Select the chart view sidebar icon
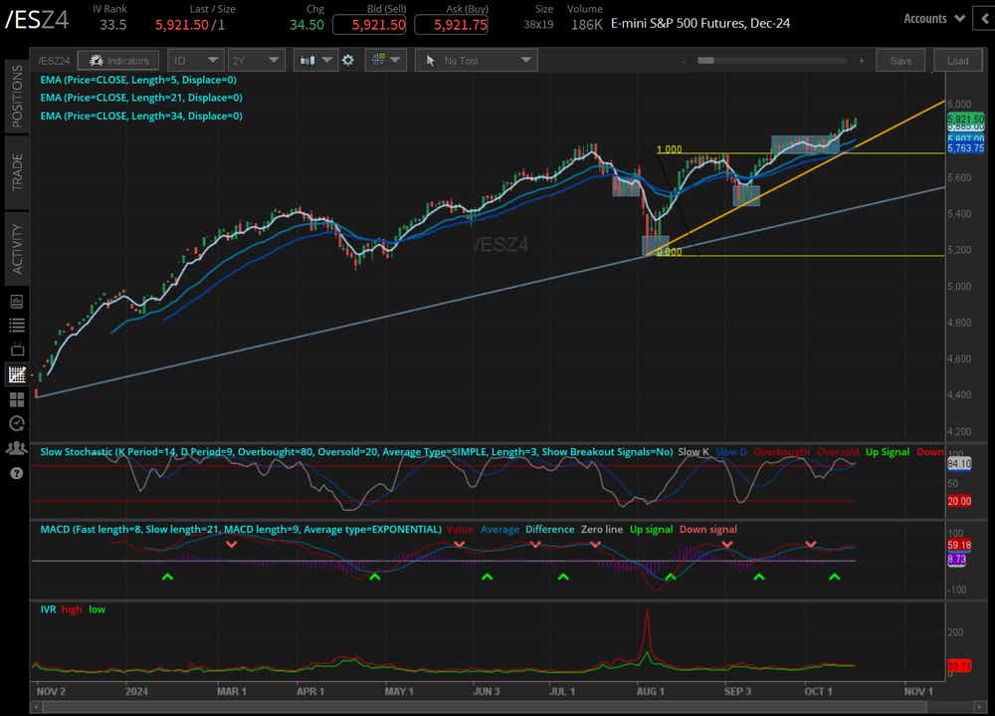The height and width of the screenshot is (716, 995). [17, 374]
